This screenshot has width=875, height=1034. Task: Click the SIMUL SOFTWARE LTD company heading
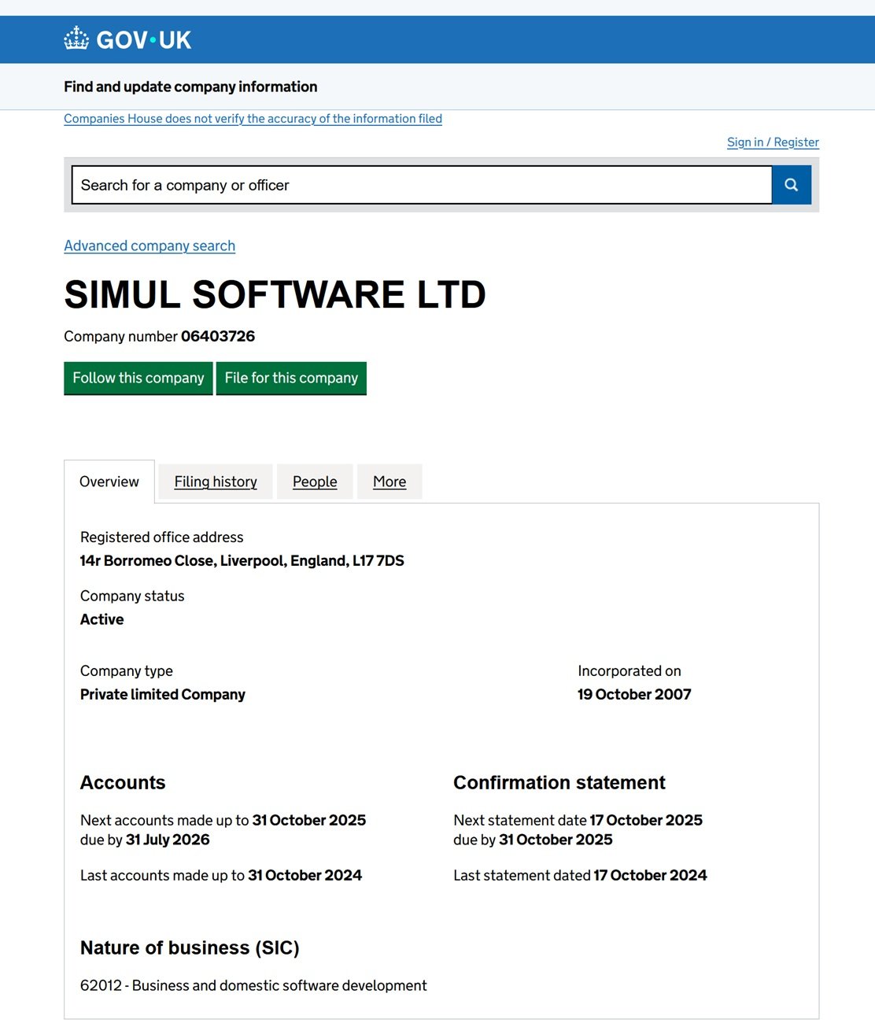(275, 294)
